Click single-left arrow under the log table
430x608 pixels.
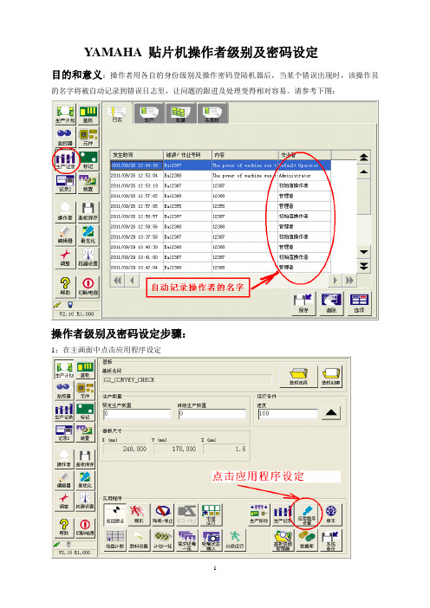132,280
